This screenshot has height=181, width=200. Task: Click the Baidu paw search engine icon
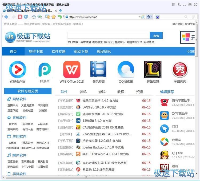point(157,17)
